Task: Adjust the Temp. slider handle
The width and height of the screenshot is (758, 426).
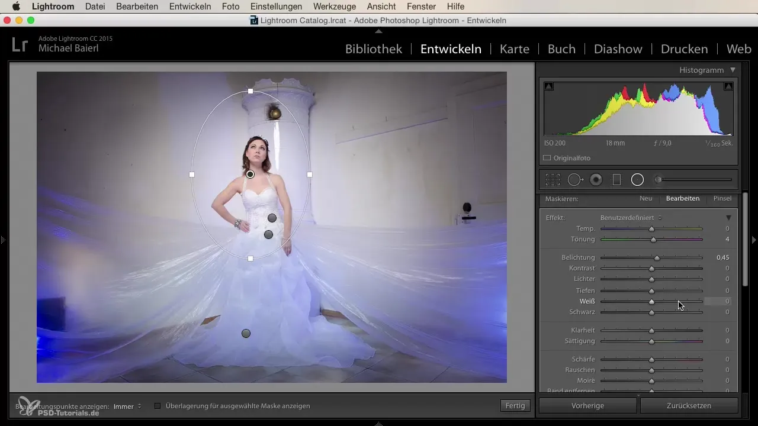Action: tap(651, 229)
